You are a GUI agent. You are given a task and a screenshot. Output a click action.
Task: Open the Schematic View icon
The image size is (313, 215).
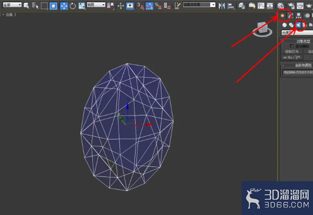pyautogui.click(x=270, y=6)
